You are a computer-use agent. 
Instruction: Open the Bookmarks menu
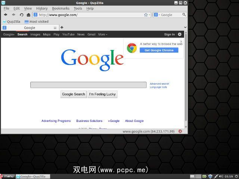click(x=60, y=9)
